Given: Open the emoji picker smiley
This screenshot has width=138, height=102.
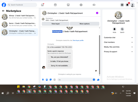Looking at the screenshot, I should point(94,80).
